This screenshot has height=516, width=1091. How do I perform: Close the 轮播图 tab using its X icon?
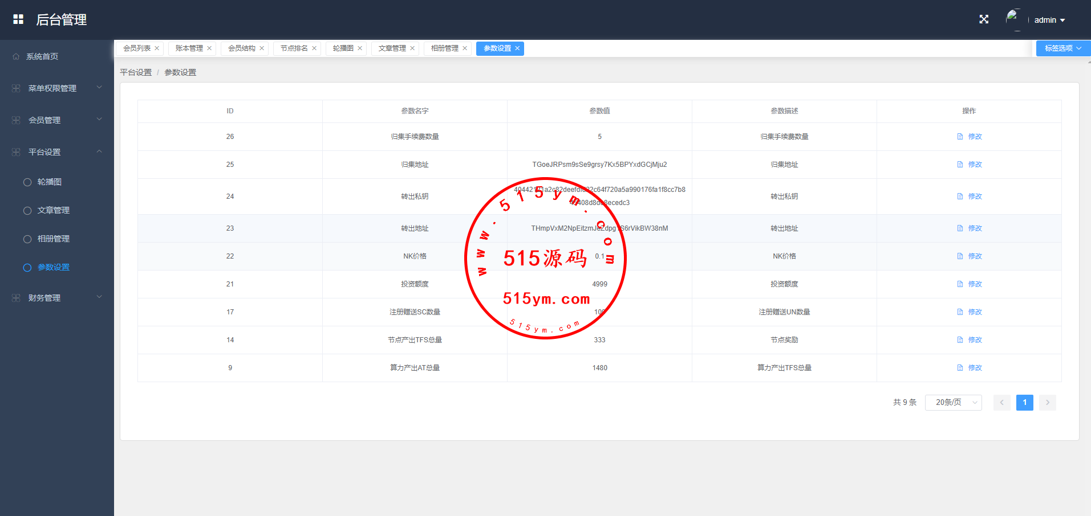360,48
